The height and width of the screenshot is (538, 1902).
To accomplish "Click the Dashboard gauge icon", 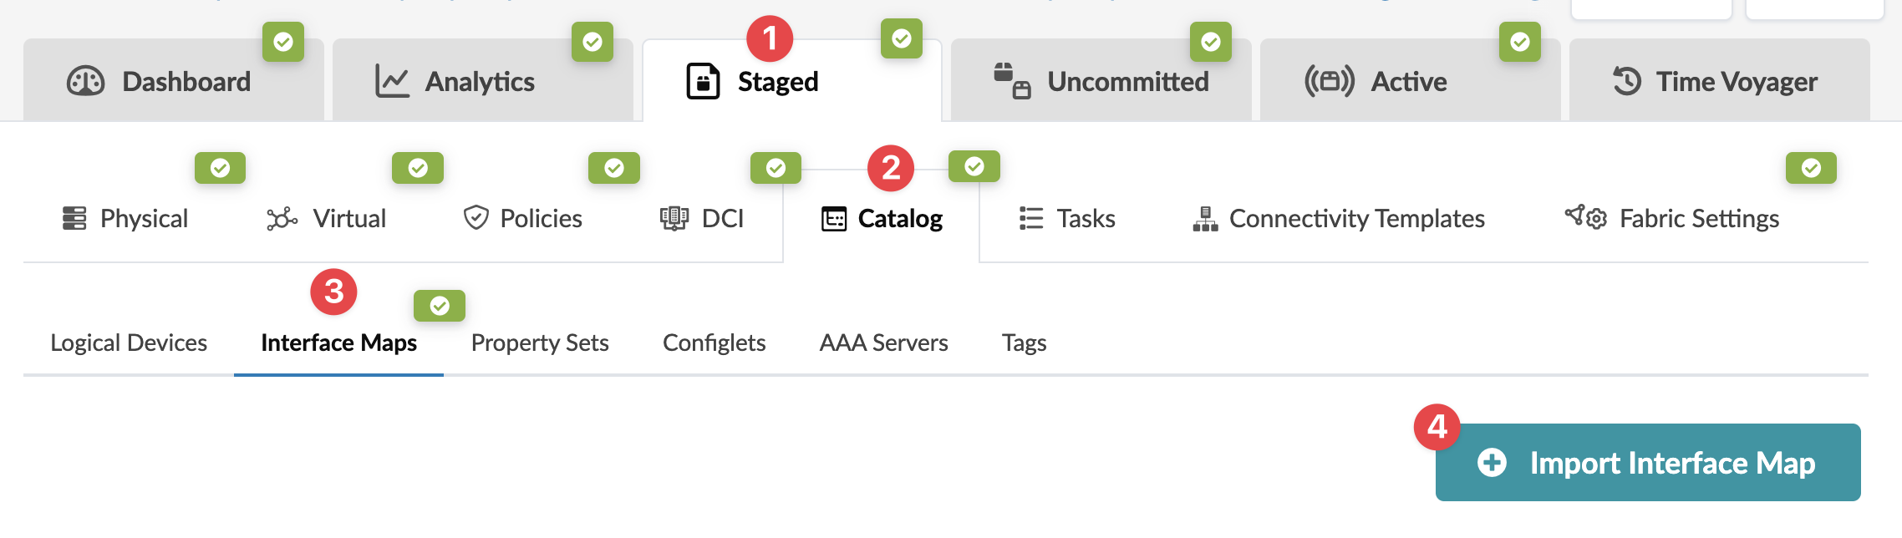I will tap(85, 82).
